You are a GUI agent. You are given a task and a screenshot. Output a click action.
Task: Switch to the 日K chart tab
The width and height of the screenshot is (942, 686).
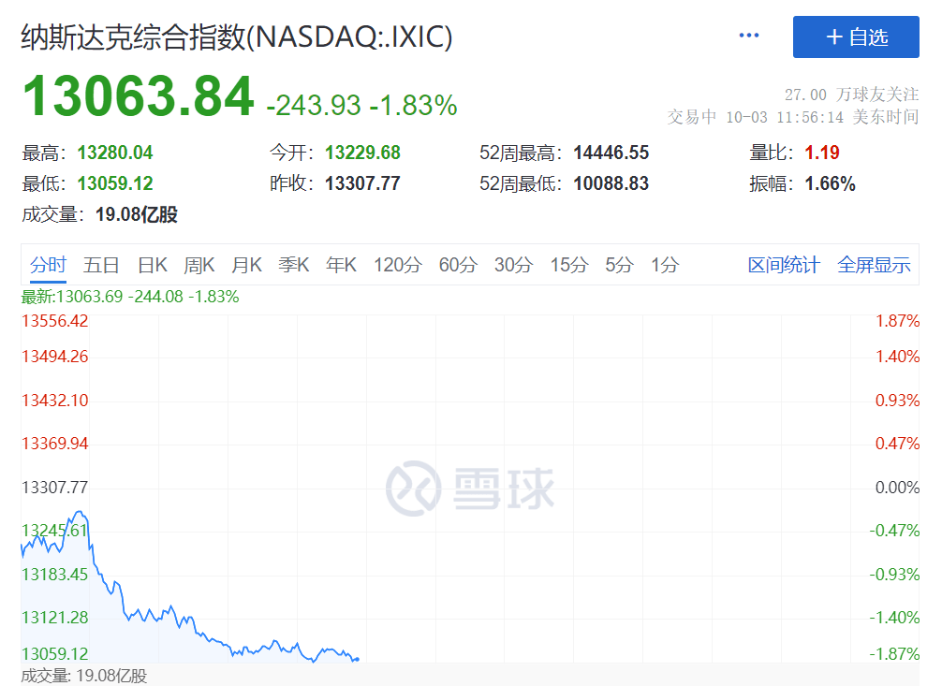(x=152, y=265)
